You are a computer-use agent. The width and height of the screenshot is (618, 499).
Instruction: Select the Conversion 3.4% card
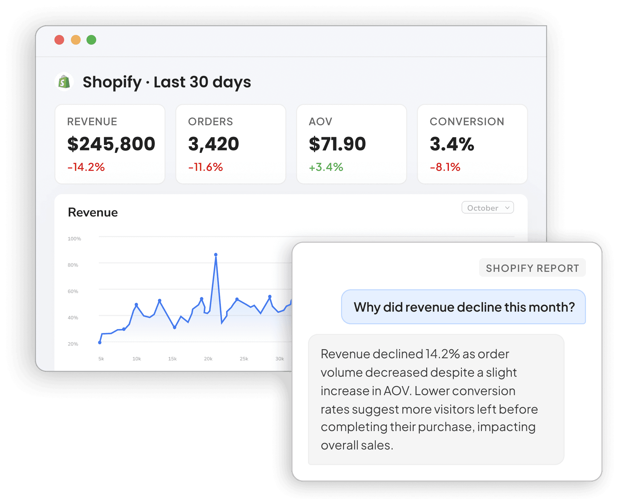point(473,144)
